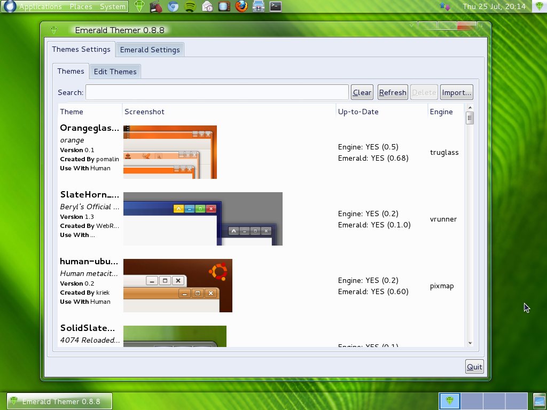Click 'Emerald: YES (0.60)' text
The width and height of the screenshot is (547, 410).
coord(373,291)
